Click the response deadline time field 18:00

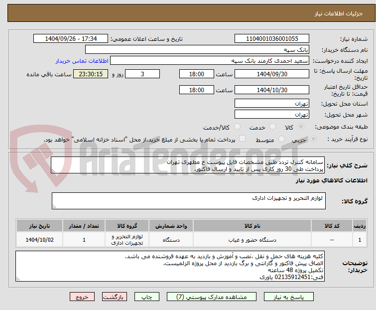tap(196, 74)
